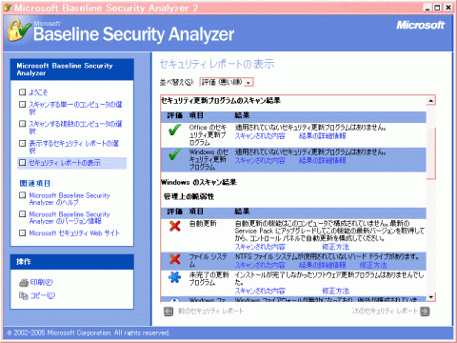This screenshot has width=457, height=343.
Task: Open the security report selection link
Action: pos(73,147)
